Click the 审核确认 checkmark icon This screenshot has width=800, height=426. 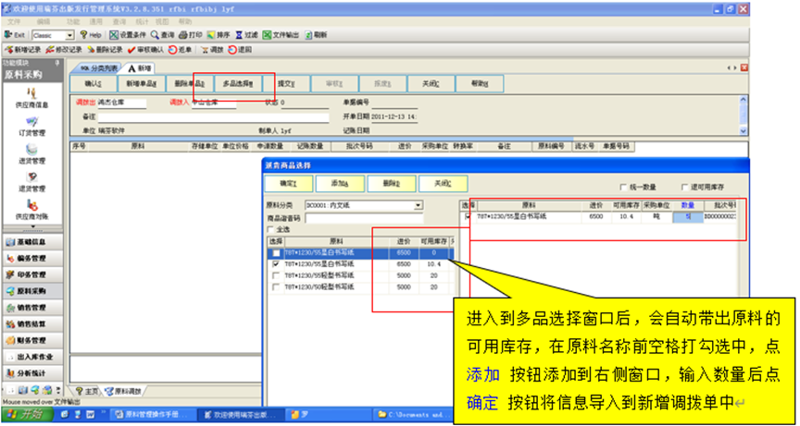pyautogui.click(x=131, y=50)
